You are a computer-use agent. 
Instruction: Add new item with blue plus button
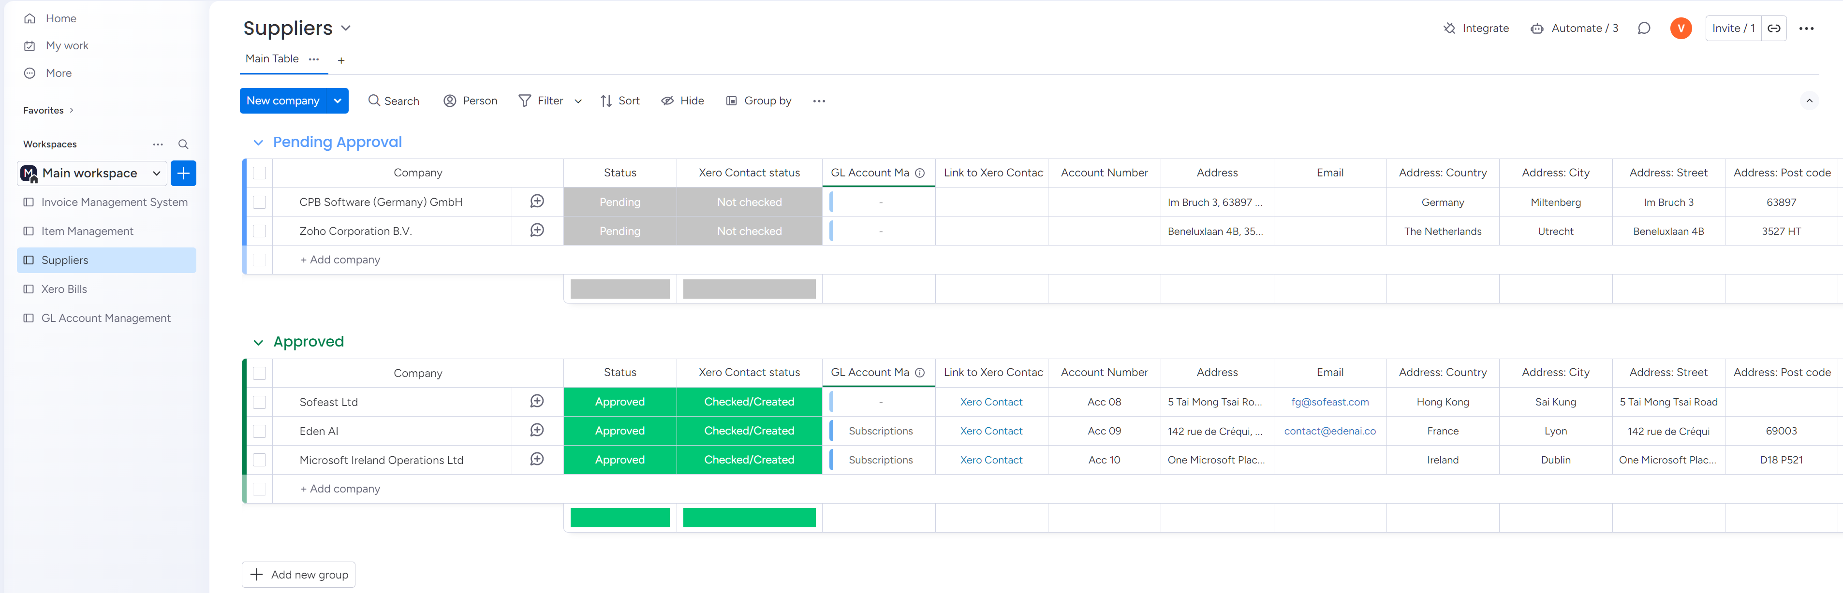click(183, 173)
